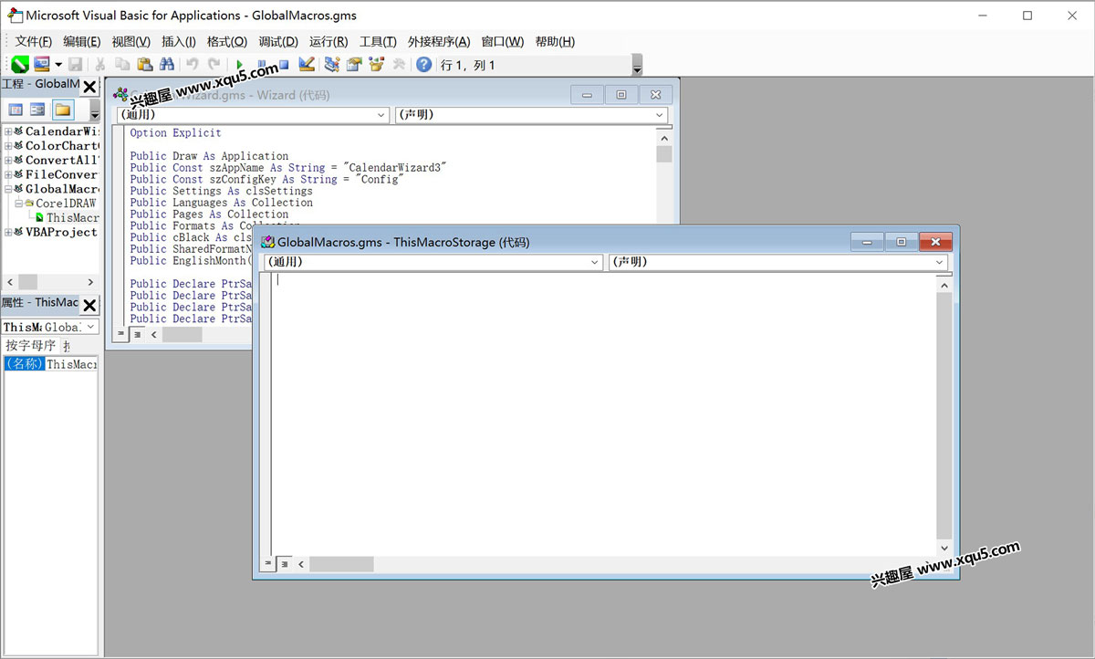Open the Project Explorer toolbar icon
Viewport: 1095px width, 659px height.
332,65
